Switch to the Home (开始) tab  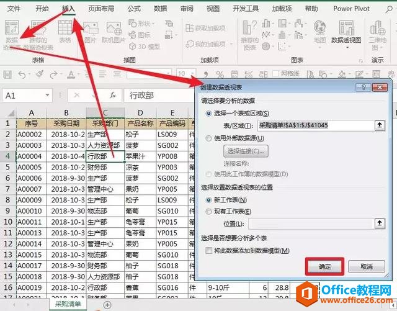[x=42, y=9]
